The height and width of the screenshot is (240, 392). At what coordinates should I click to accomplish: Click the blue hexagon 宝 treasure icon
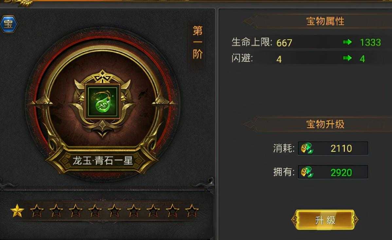9,24
